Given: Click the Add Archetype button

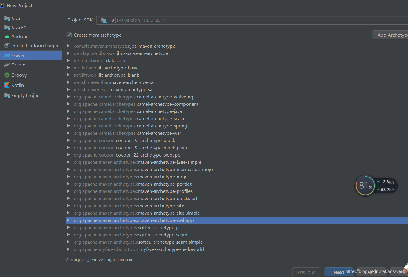Looking at the screenshot, I should 390,35.
